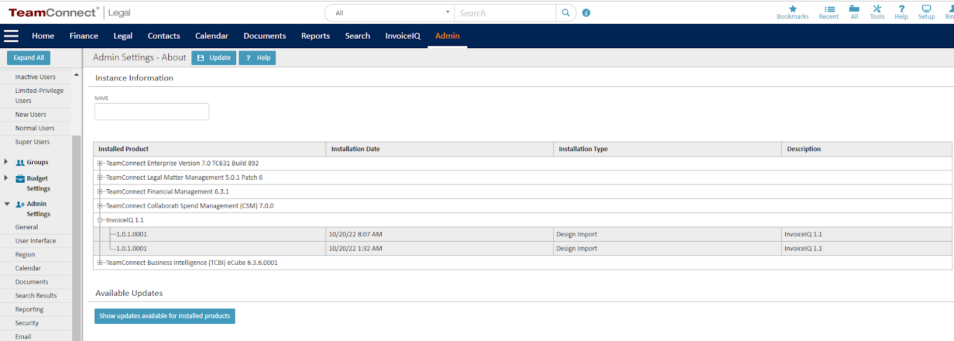Click the top Search text box

pyautogui.click(x=505, y=13)
